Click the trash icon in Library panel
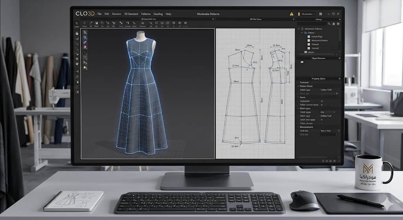The height and width of the screenshot is (220, 403). (x=334, y=24)
